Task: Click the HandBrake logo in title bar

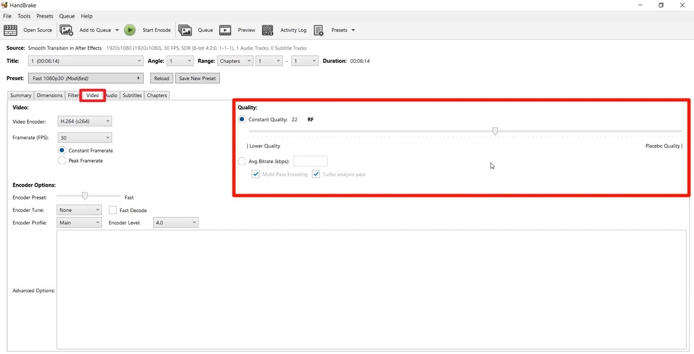Action: (x=4, y=5)
